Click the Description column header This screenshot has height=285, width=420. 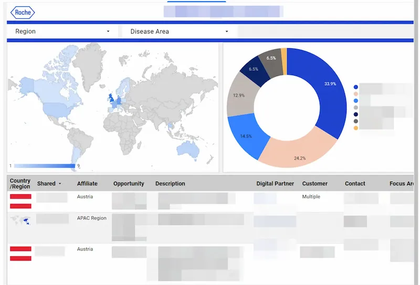[170, 184]
